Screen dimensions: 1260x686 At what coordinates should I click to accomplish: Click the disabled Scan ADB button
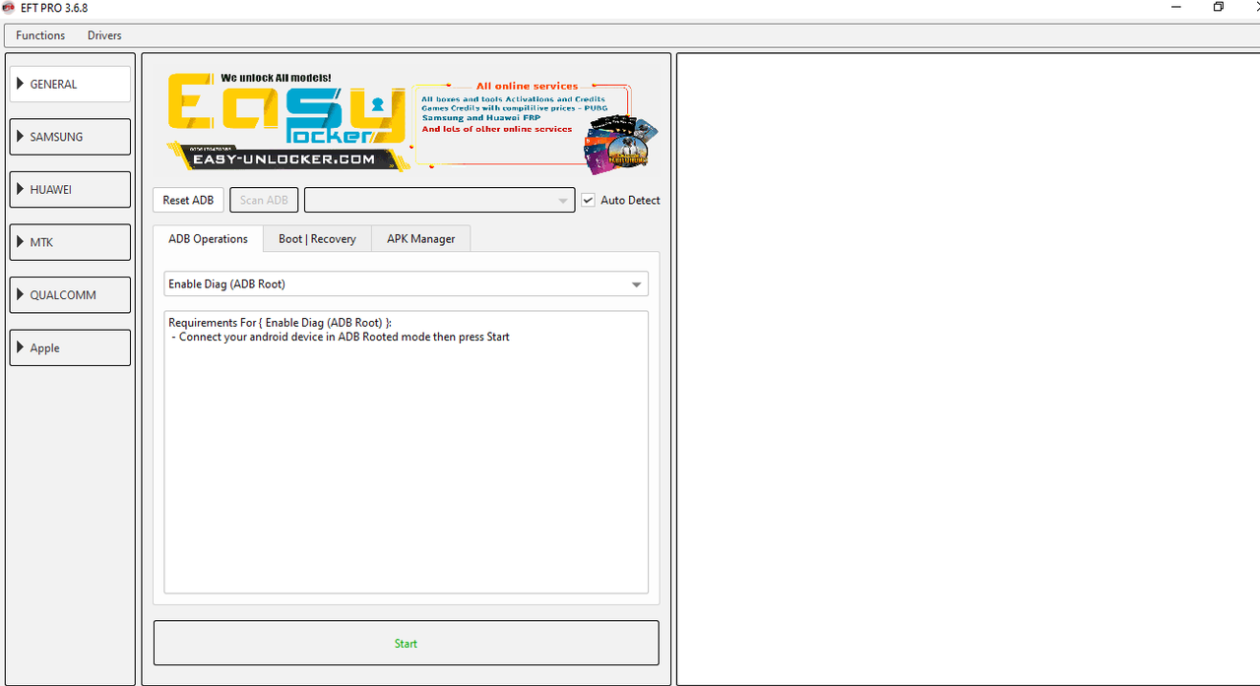264,200
